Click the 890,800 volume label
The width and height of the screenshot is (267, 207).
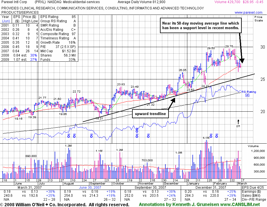coord(31,156)
